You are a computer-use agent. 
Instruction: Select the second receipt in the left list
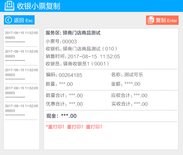coord(21,56)
